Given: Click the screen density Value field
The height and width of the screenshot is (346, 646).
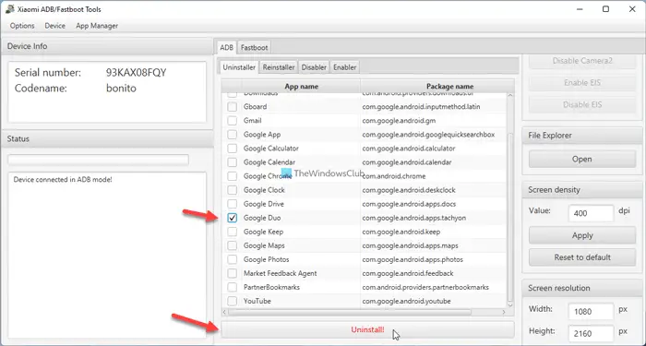Looking at the screenshot, I should (591, 213).
